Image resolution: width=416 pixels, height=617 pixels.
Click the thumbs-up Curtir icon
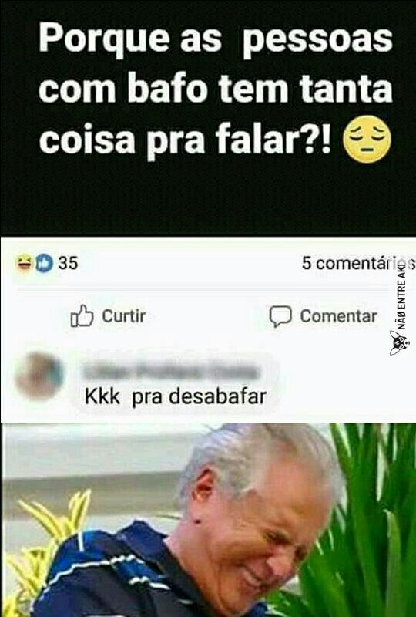[x=82, y=316]
